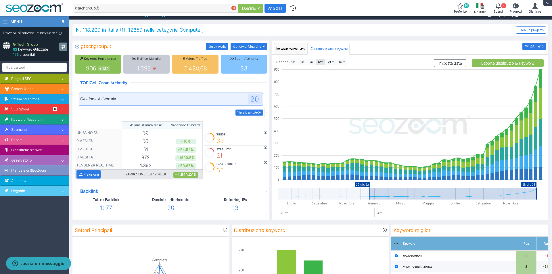Click the 28 dic 23 timeline marker

[529, 184]
